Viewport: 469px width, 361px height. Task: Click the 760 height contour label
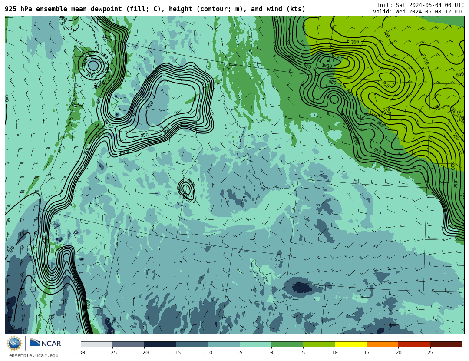(x=355, y=42)
